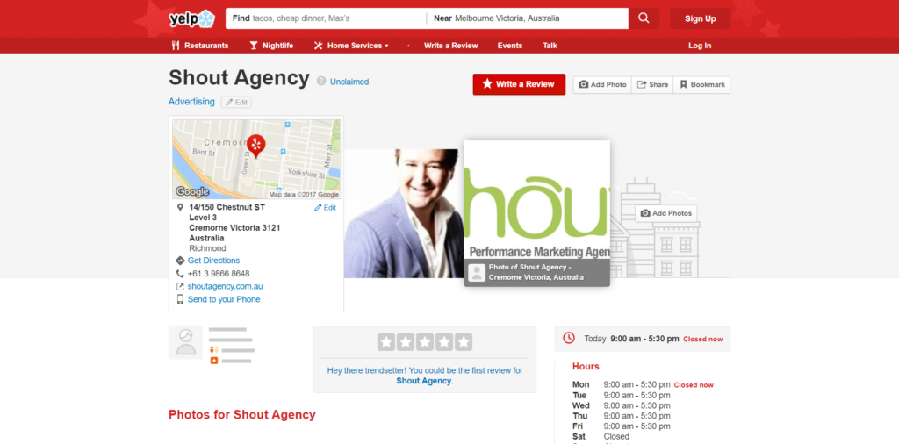The height and width of the screenshot is (444, 899).
Task: Expand the Home Services dropdown
Action: click(x=351, y=46)
